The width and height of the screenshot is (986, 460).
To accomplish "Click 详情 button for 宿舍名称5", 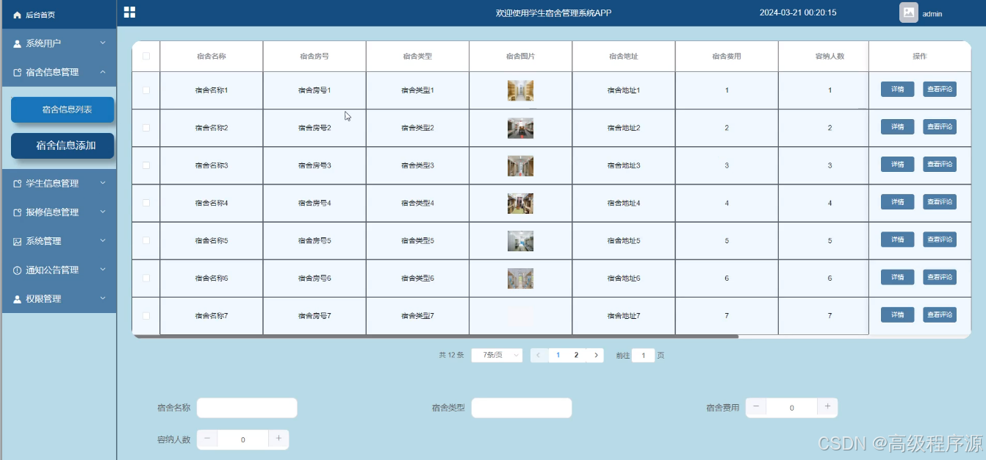I will tap(898, 240).
